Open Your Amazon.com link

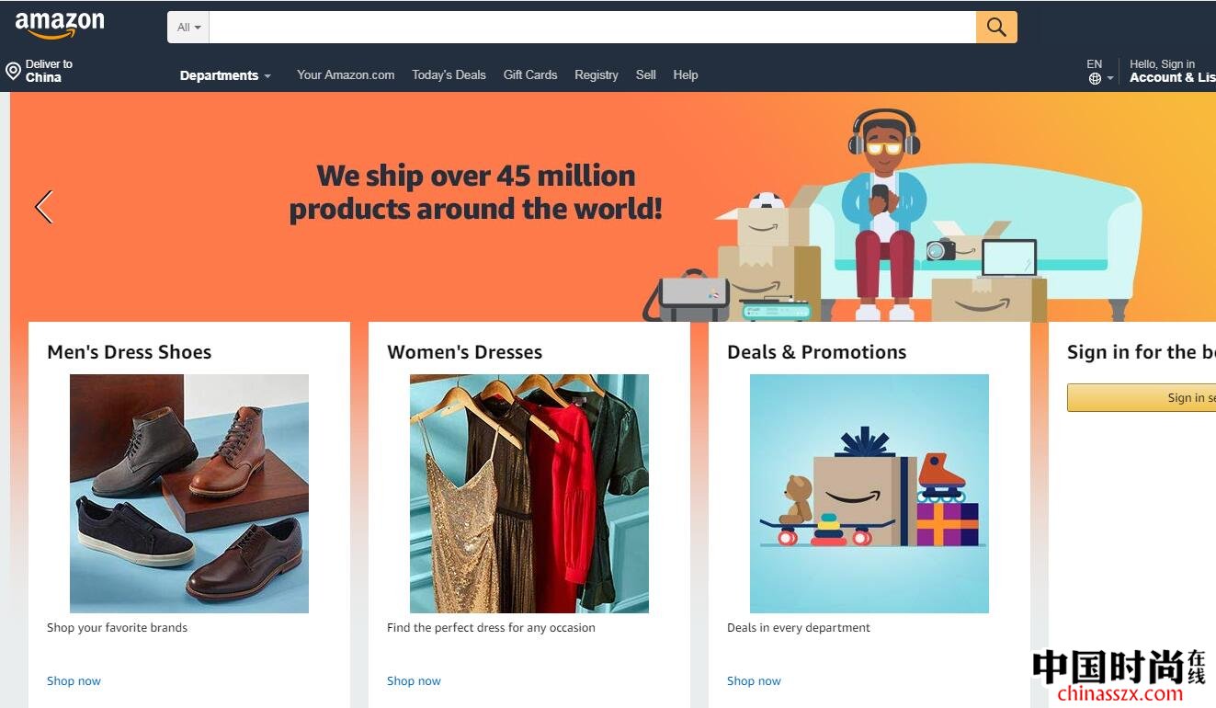pyautogui.click(x=346, y=75)
